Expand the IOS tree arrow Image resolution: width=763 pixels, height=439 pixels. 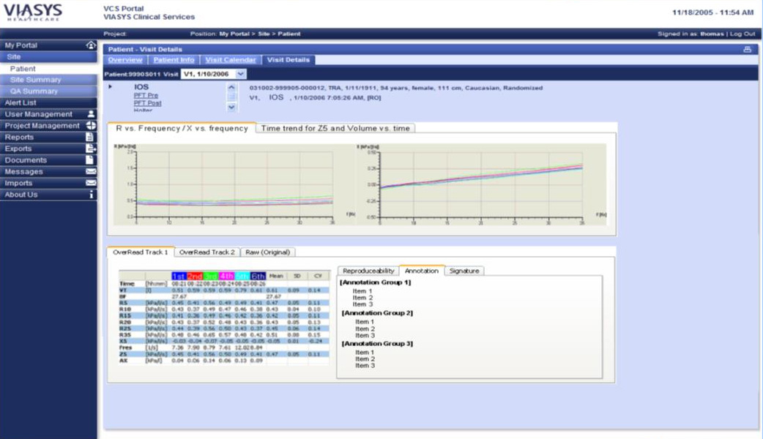click(x=111, y=86)
